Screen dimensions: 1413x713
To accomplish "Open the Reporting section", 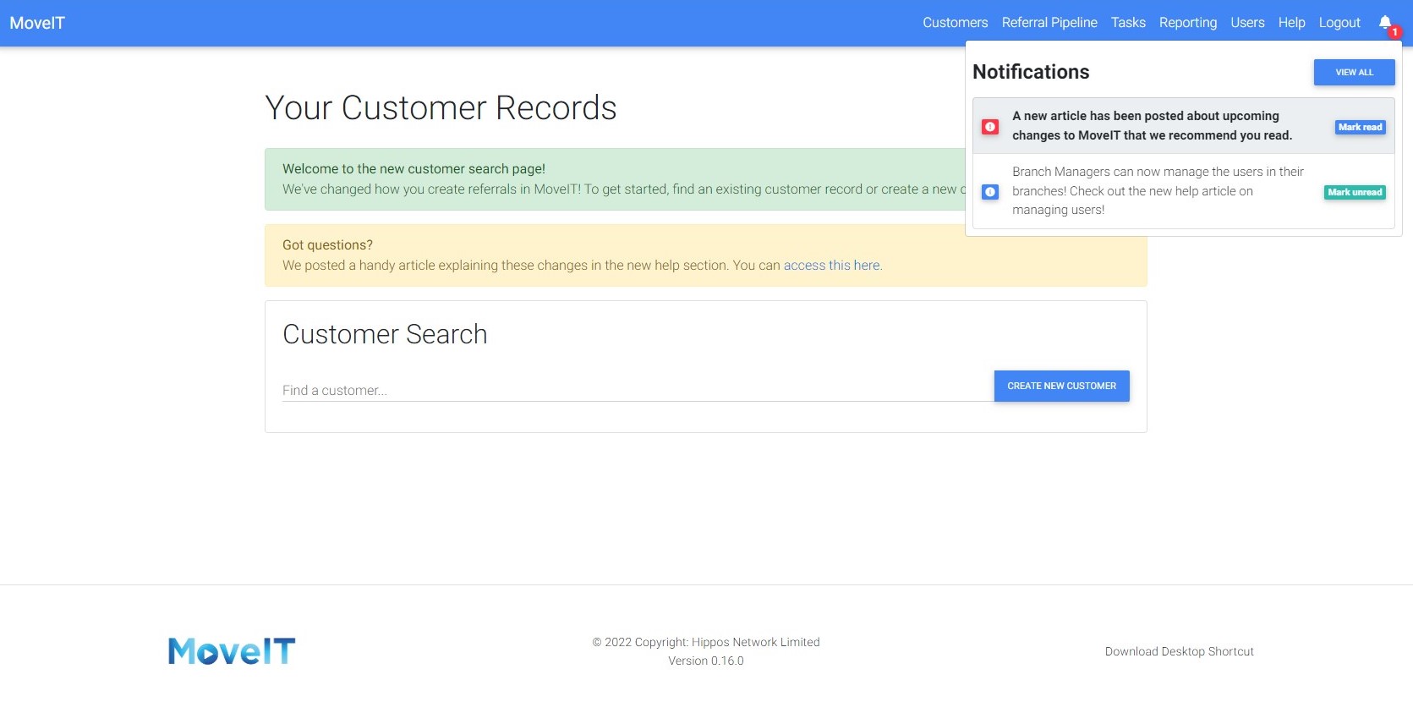I will tap(1187, 23).
